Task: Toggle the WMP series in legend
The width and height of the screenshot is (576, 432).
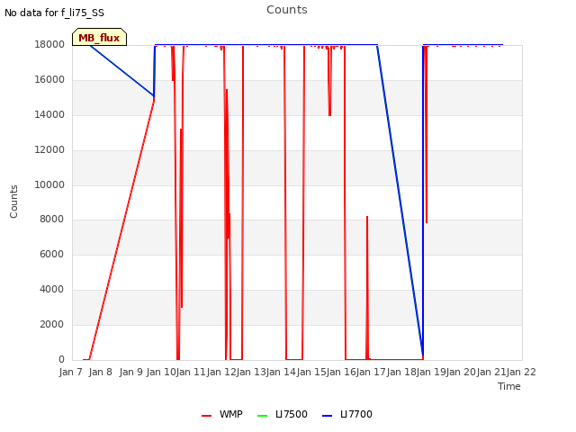Action: pyautogui.click(x=222, y=414)
